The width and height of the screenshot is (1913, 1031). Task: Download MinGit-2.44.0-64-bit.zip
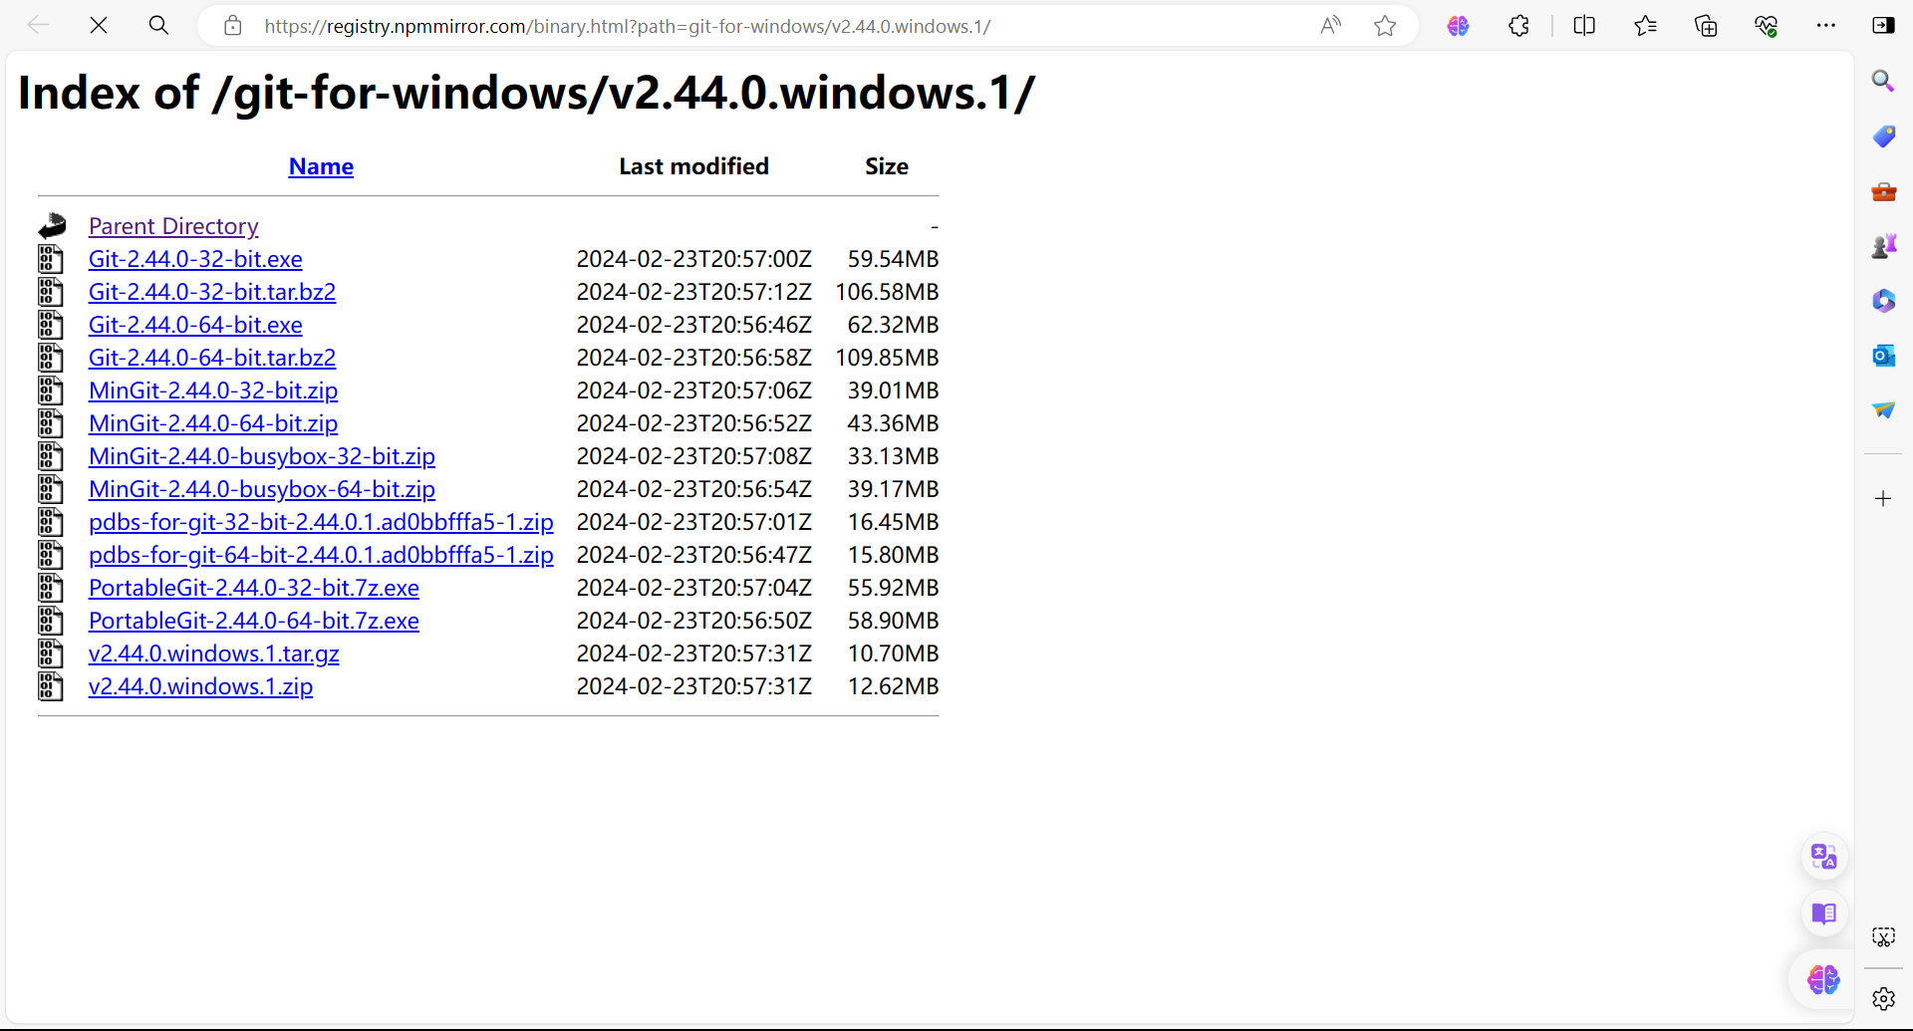tap(213, 423)
